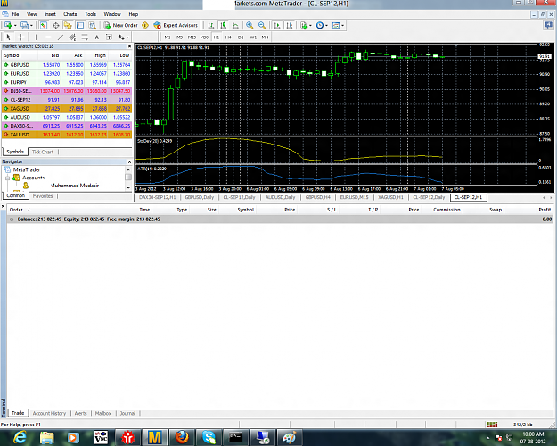Zoom in on the chart
Screen dimensions: 557x446
click(x=250, y=25)
